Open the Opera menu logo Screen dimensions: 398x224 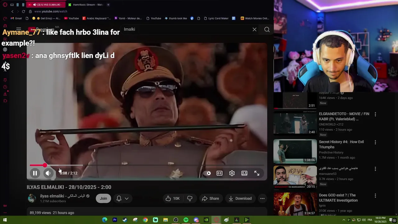click(5, 5)
